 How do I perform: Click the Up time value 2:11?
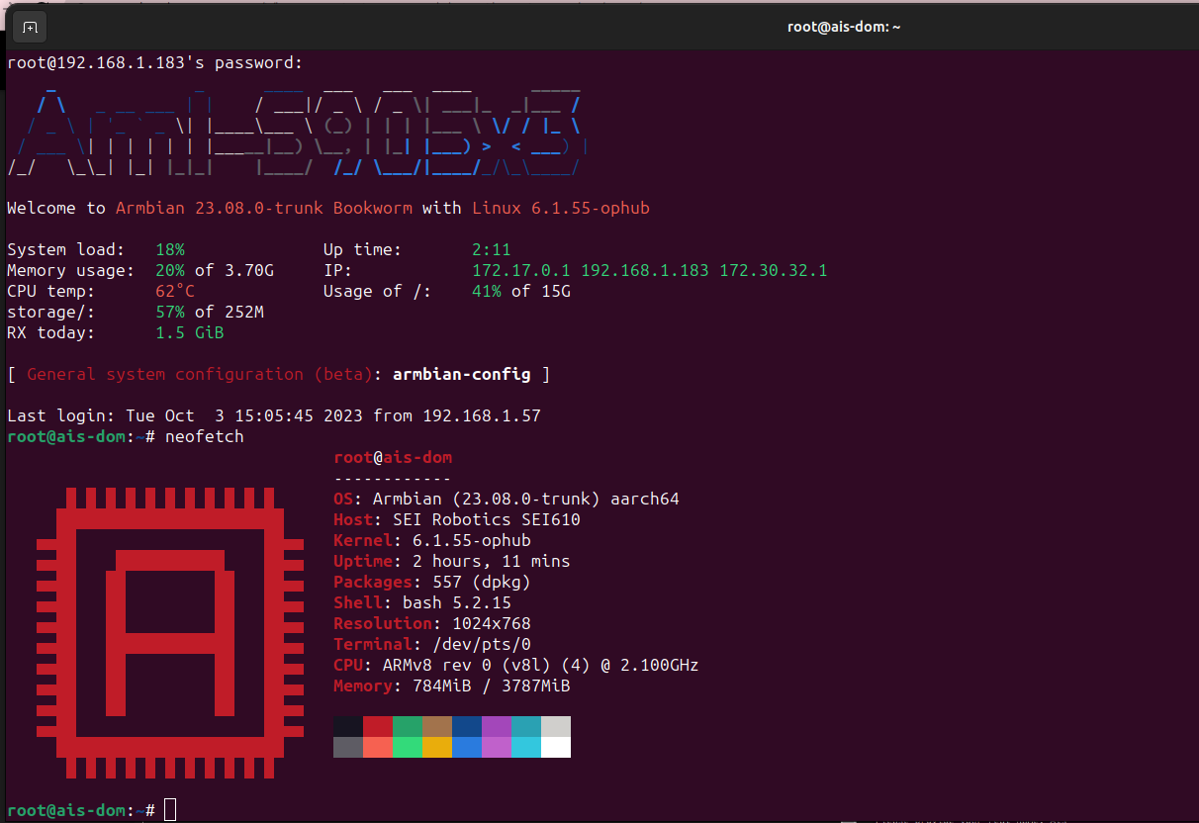(x=492, y=249)
